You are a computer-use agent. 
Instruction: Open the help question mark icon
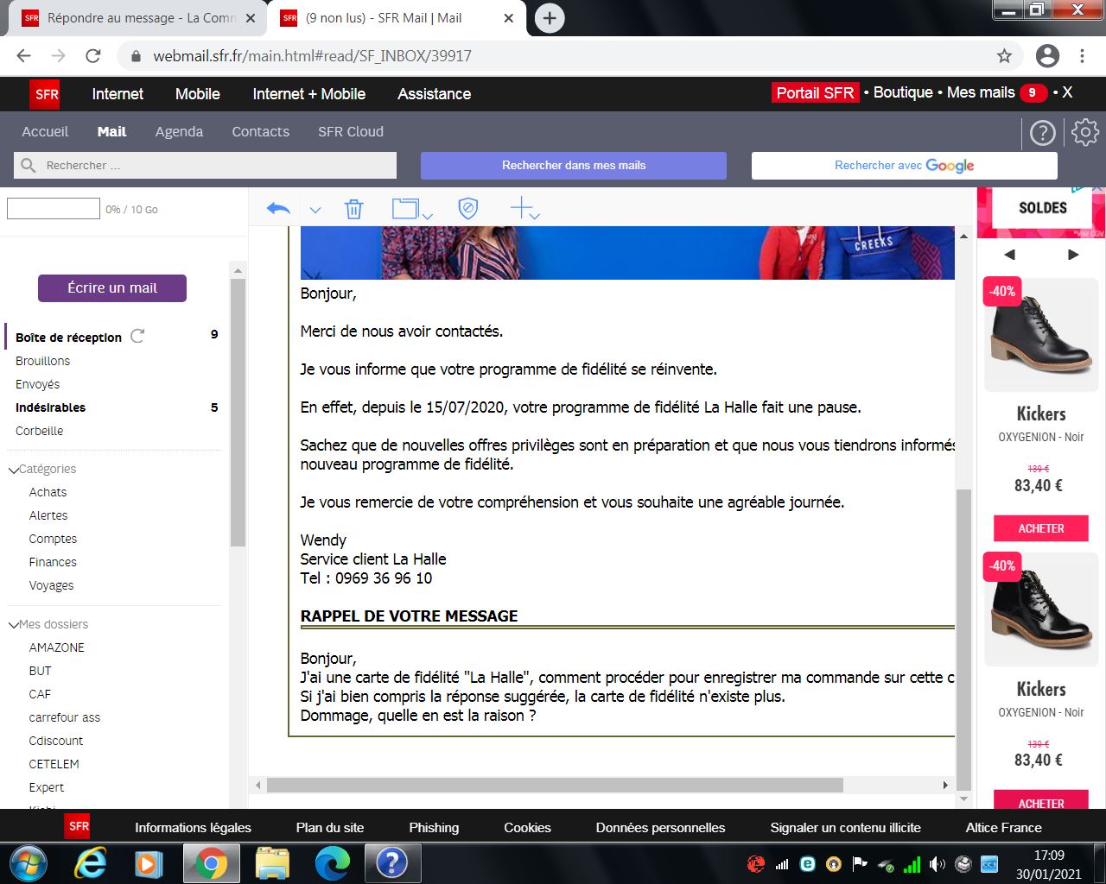tap(1043, 133)
